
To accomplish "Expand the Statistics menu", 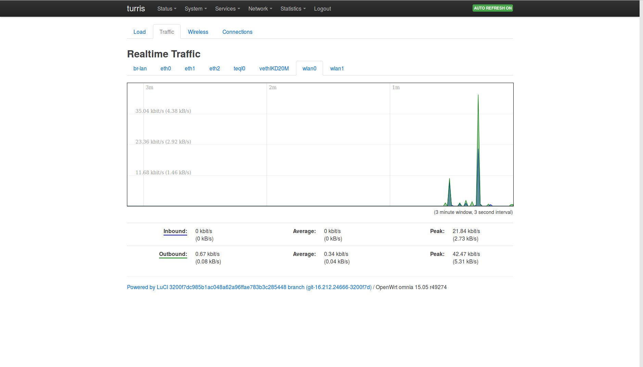I will (293, 9).
